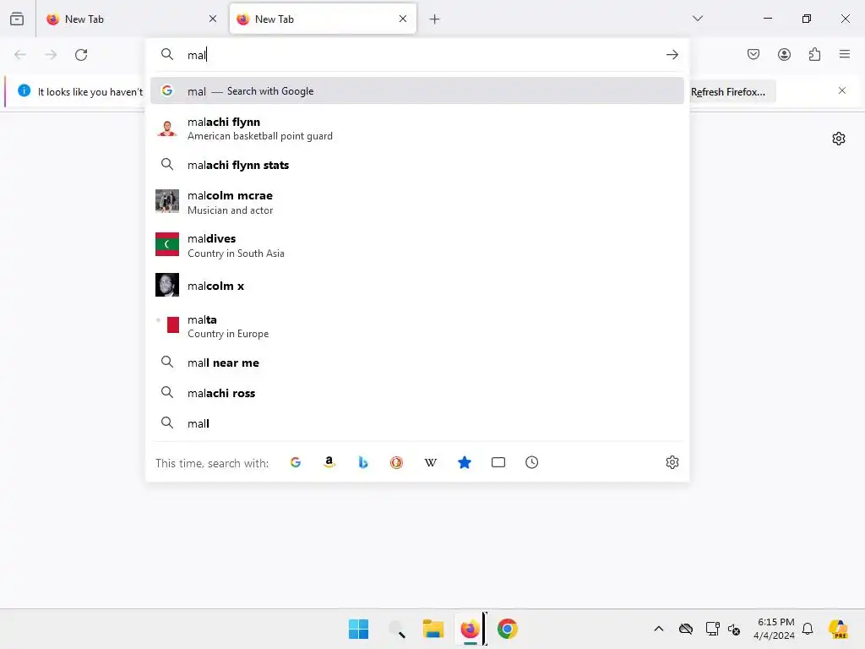Choose 'mal — Search with Google' suggestion
Image resolution: width=865 pixels, height=649 pixels.
click(417, 91)
